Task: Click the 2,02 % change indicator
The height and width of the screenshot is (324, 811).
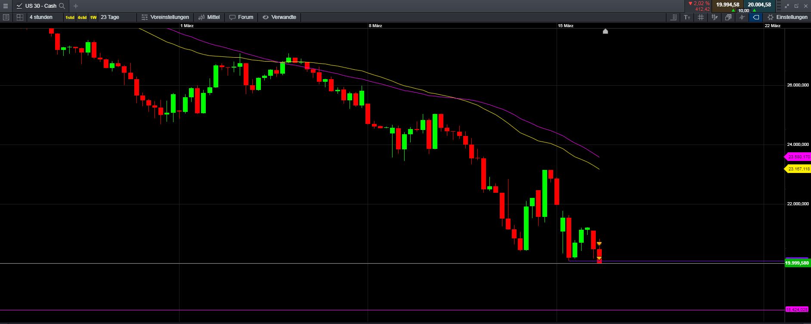Action: point(699,3)
